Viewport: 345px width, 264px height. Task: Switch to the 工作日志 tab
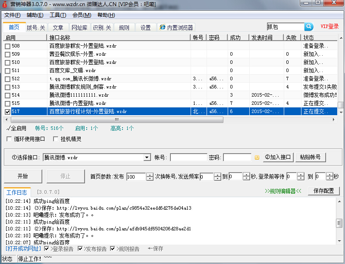click(17, 192)
